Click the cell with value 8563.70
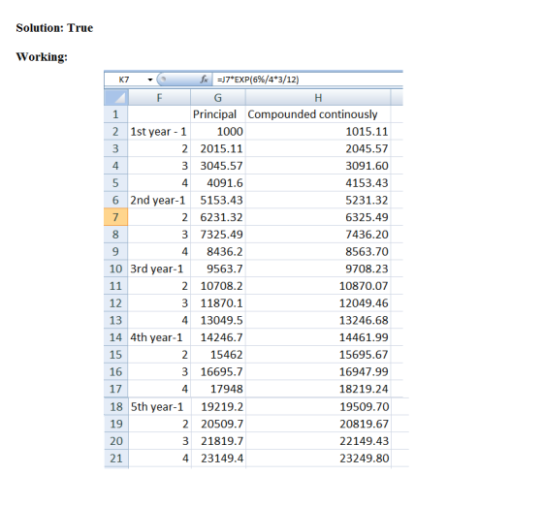The image size is (543, 507). tap(318, 251)
